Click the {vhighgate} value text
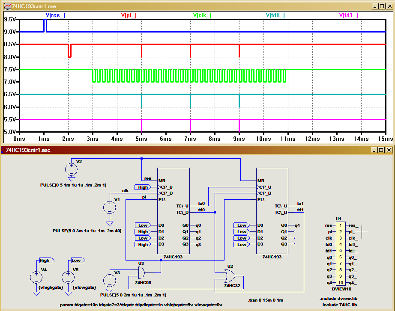The width and height of the screenshot is (395, 311). coord(51,287)
